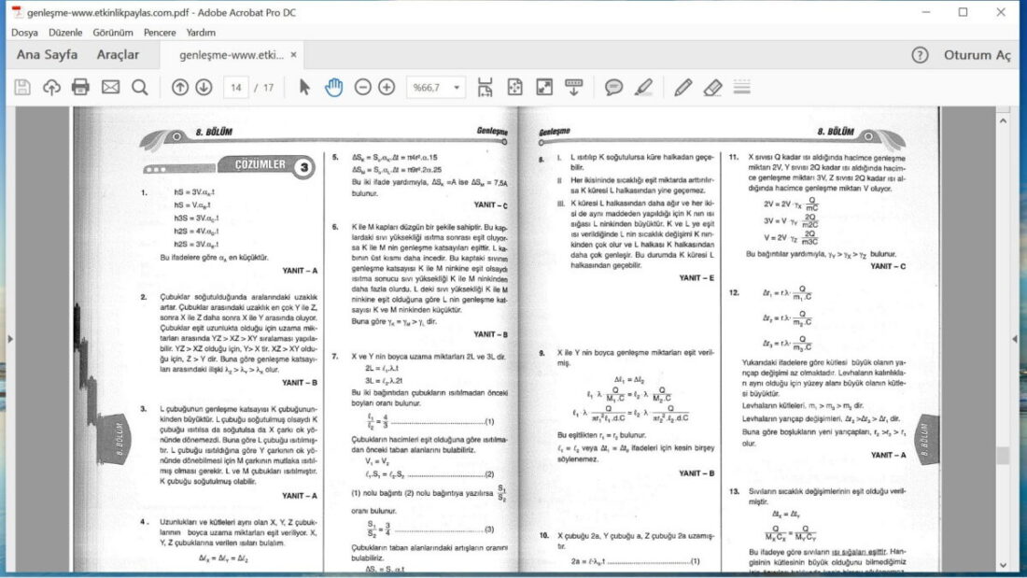Click the page number field showing 14
Image resolution: width=1027 pixels, height=578 pixels.
coord(236,87)
